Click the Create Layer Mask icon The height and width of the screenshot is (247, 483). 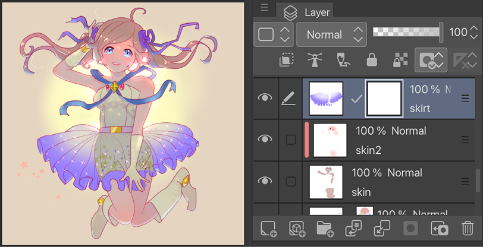coord(411,229)
